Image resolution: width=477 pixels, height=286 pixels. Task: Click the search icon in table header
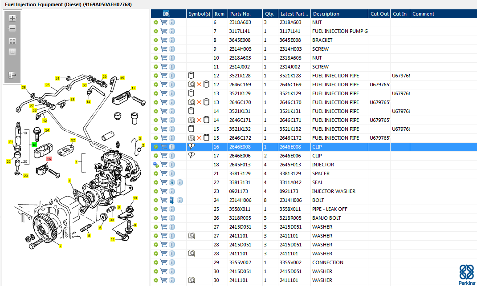point(167,14)
